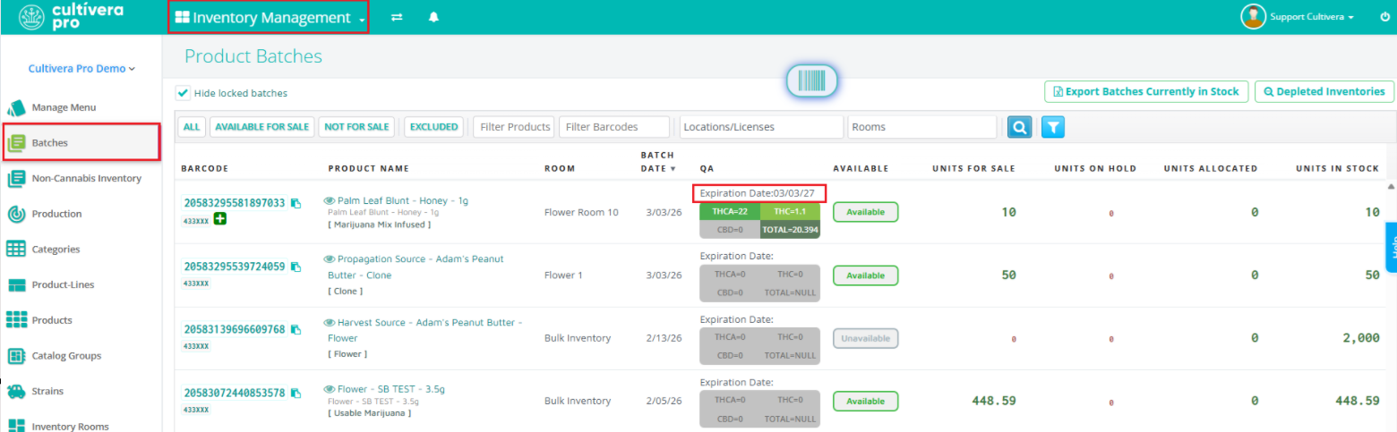This screenshot has height=432, width=1397.
Task: Open Locations/Licenses dropdown
Action: pyautogui.click(x=761, y=127)
